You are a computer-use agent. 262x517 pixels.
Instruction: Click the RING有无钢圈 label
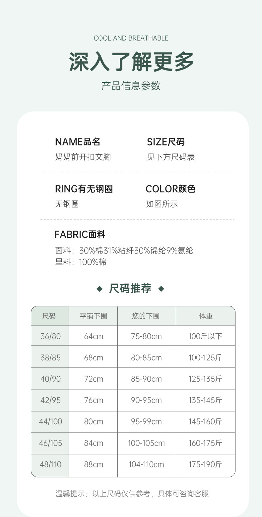coord(84,189)
